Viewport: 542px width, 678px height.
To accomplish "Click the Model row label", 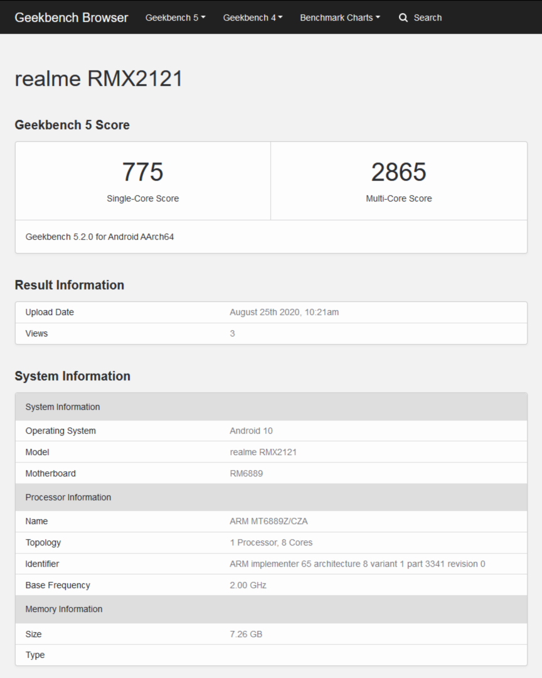I will click(x=37, y=452).
